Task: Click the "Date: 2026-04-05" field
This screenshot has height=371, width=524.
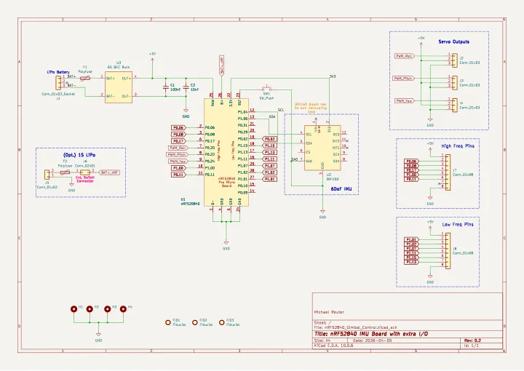Action: tap(372, 340)
